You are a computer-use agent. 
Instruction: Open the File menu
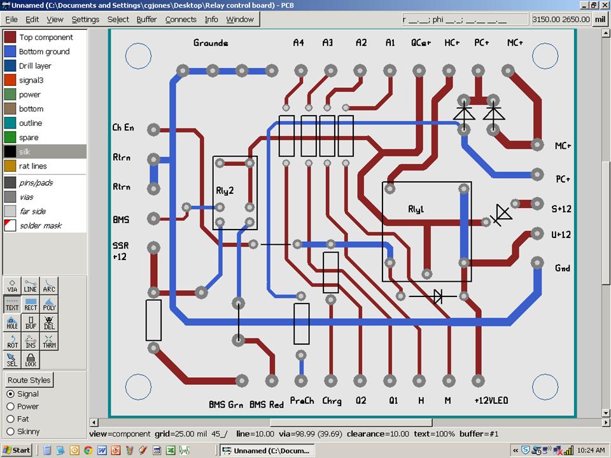11,19
